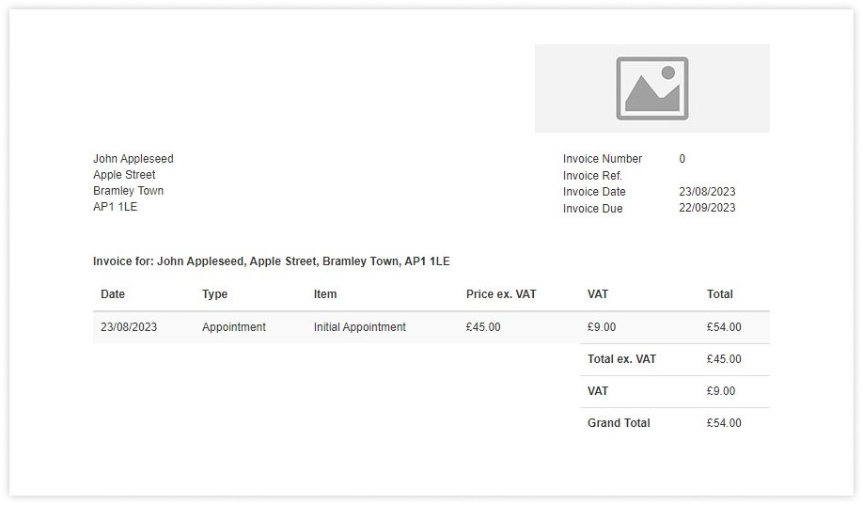Screen dimensions: 863x505
Task: Click the Price ex. VAT column header
Action: (501, 294)
